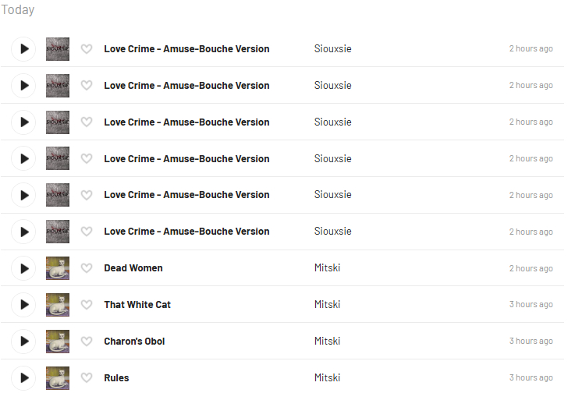Open the first Siouxsie album cover thumbnail

58,49
